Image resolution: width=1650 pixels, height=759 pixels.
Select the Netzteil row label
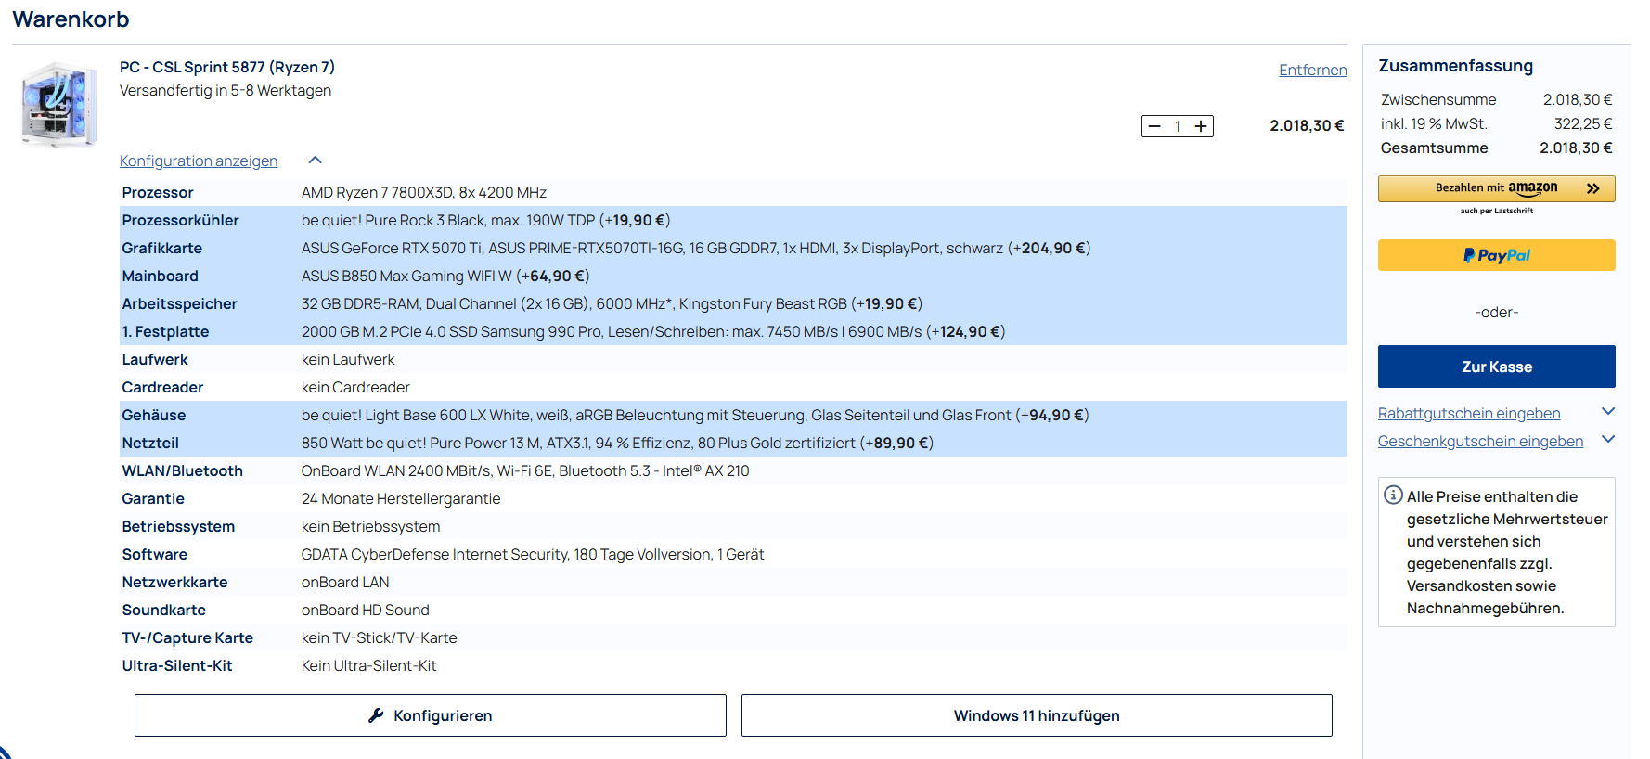(x=150, y=443)
